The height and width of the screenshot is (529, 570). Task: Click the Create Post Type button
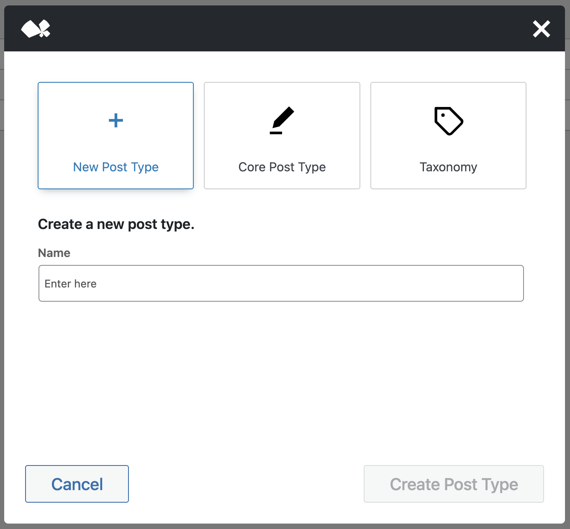[454, 484]
